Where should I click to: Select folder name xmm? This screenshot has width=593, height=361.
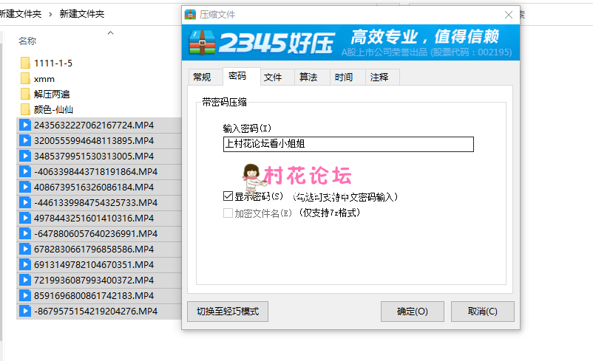(44, 79)
